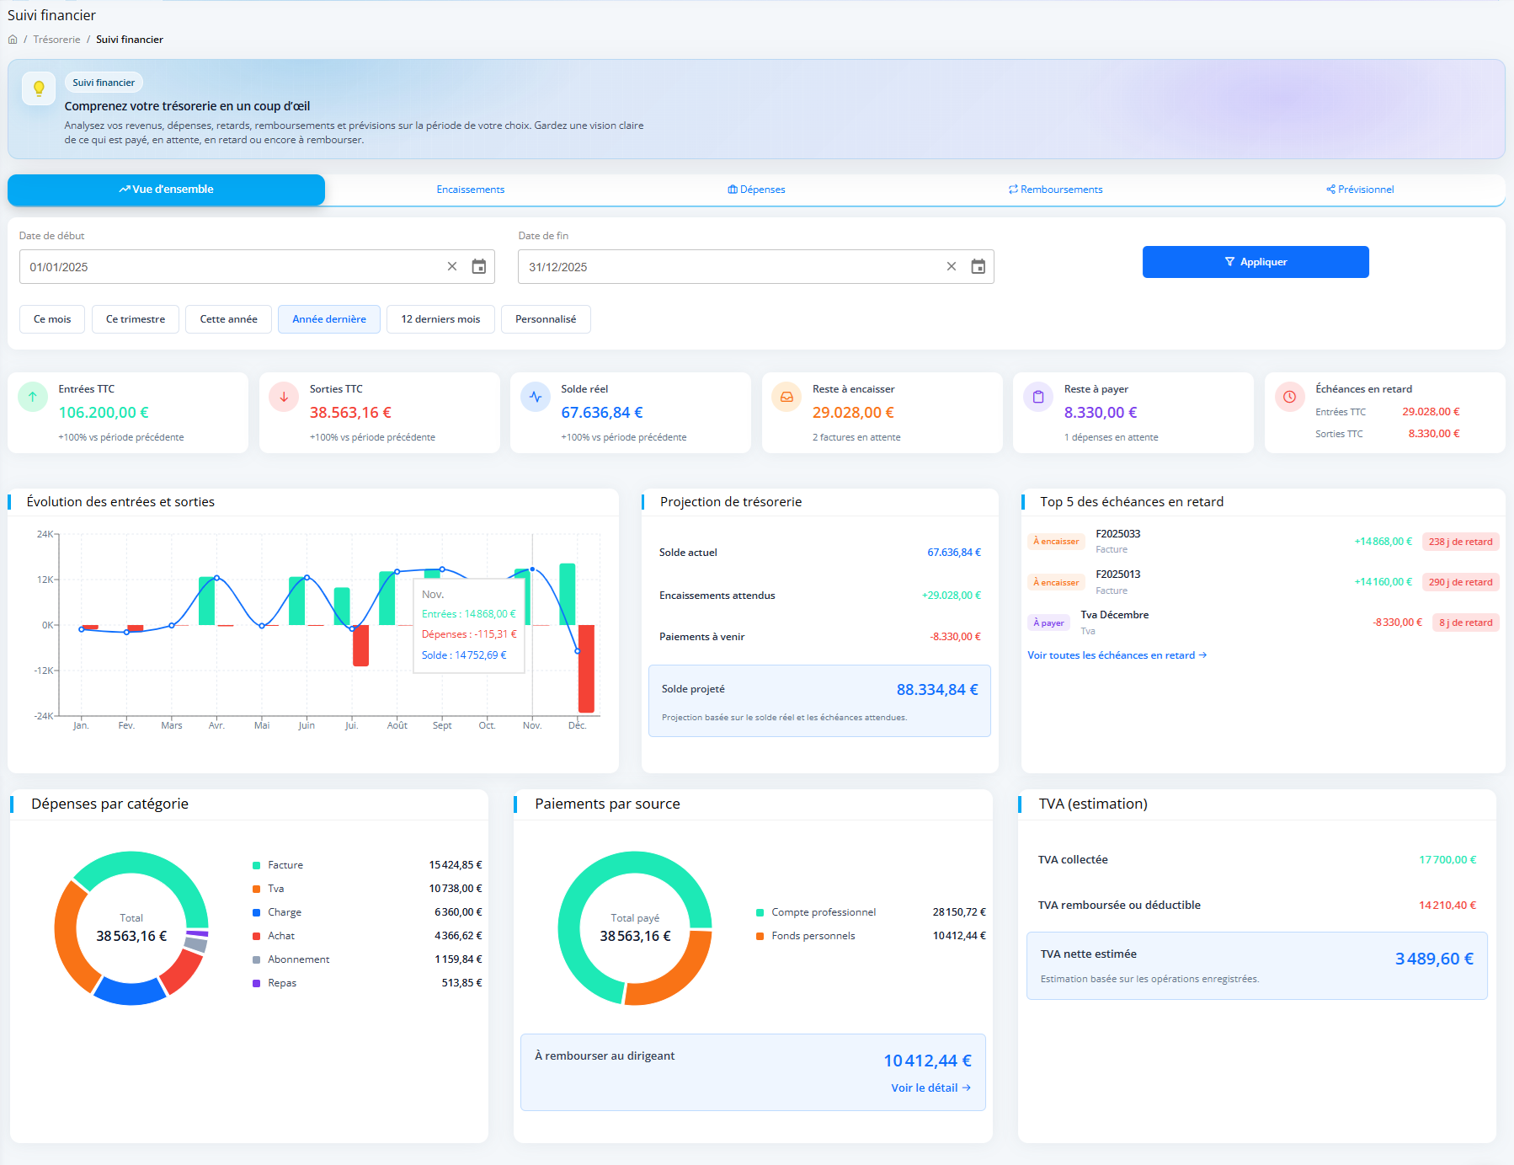Click the Entrées TTC amount 106.200,00 €
This screenshot has width=1514, height=1165.
pos(104,413)
